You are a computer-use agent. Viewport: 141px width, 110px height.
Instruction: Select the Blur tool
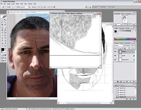coord(2,35)
